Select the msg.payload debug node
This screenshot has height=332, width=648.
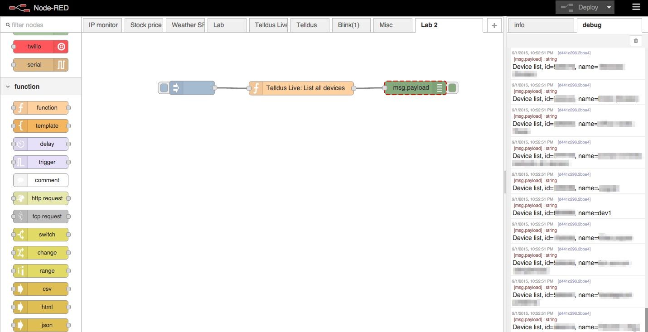coord(416,88)
